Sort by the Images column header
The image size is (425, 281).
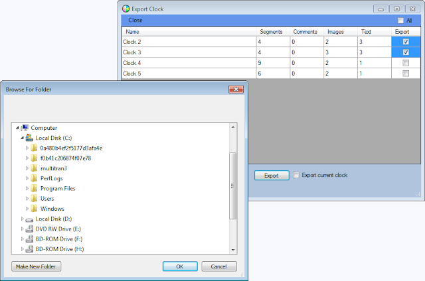[341, 32]
